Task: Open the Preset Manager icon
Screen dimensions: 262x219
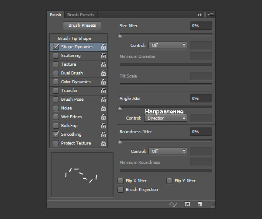Action: click(x=187, y=204)
